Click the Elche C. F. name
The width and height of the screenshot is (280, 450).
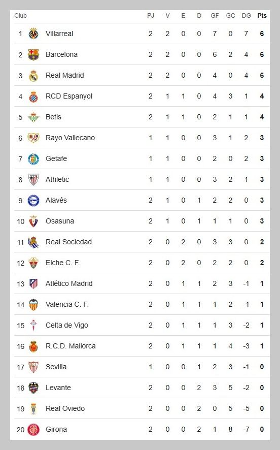point(62,263)
